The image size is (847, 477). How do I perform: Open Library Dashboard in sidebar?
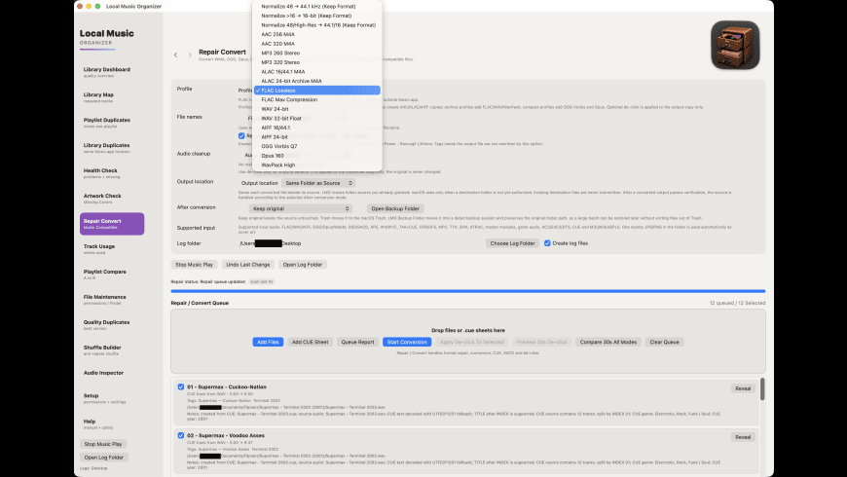(x=112, y=72)
